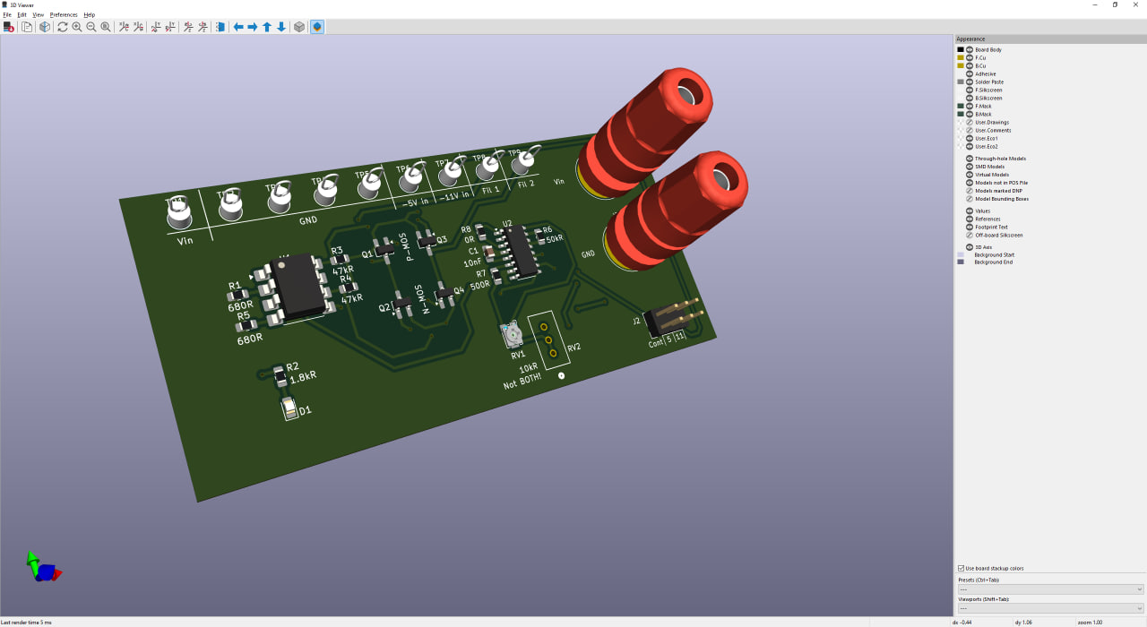
Task: Enable raytracing rendering mode
Action: click(316, 27)
